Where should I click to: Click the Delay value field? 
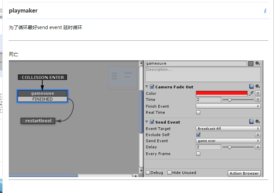(x=208, y=147)
